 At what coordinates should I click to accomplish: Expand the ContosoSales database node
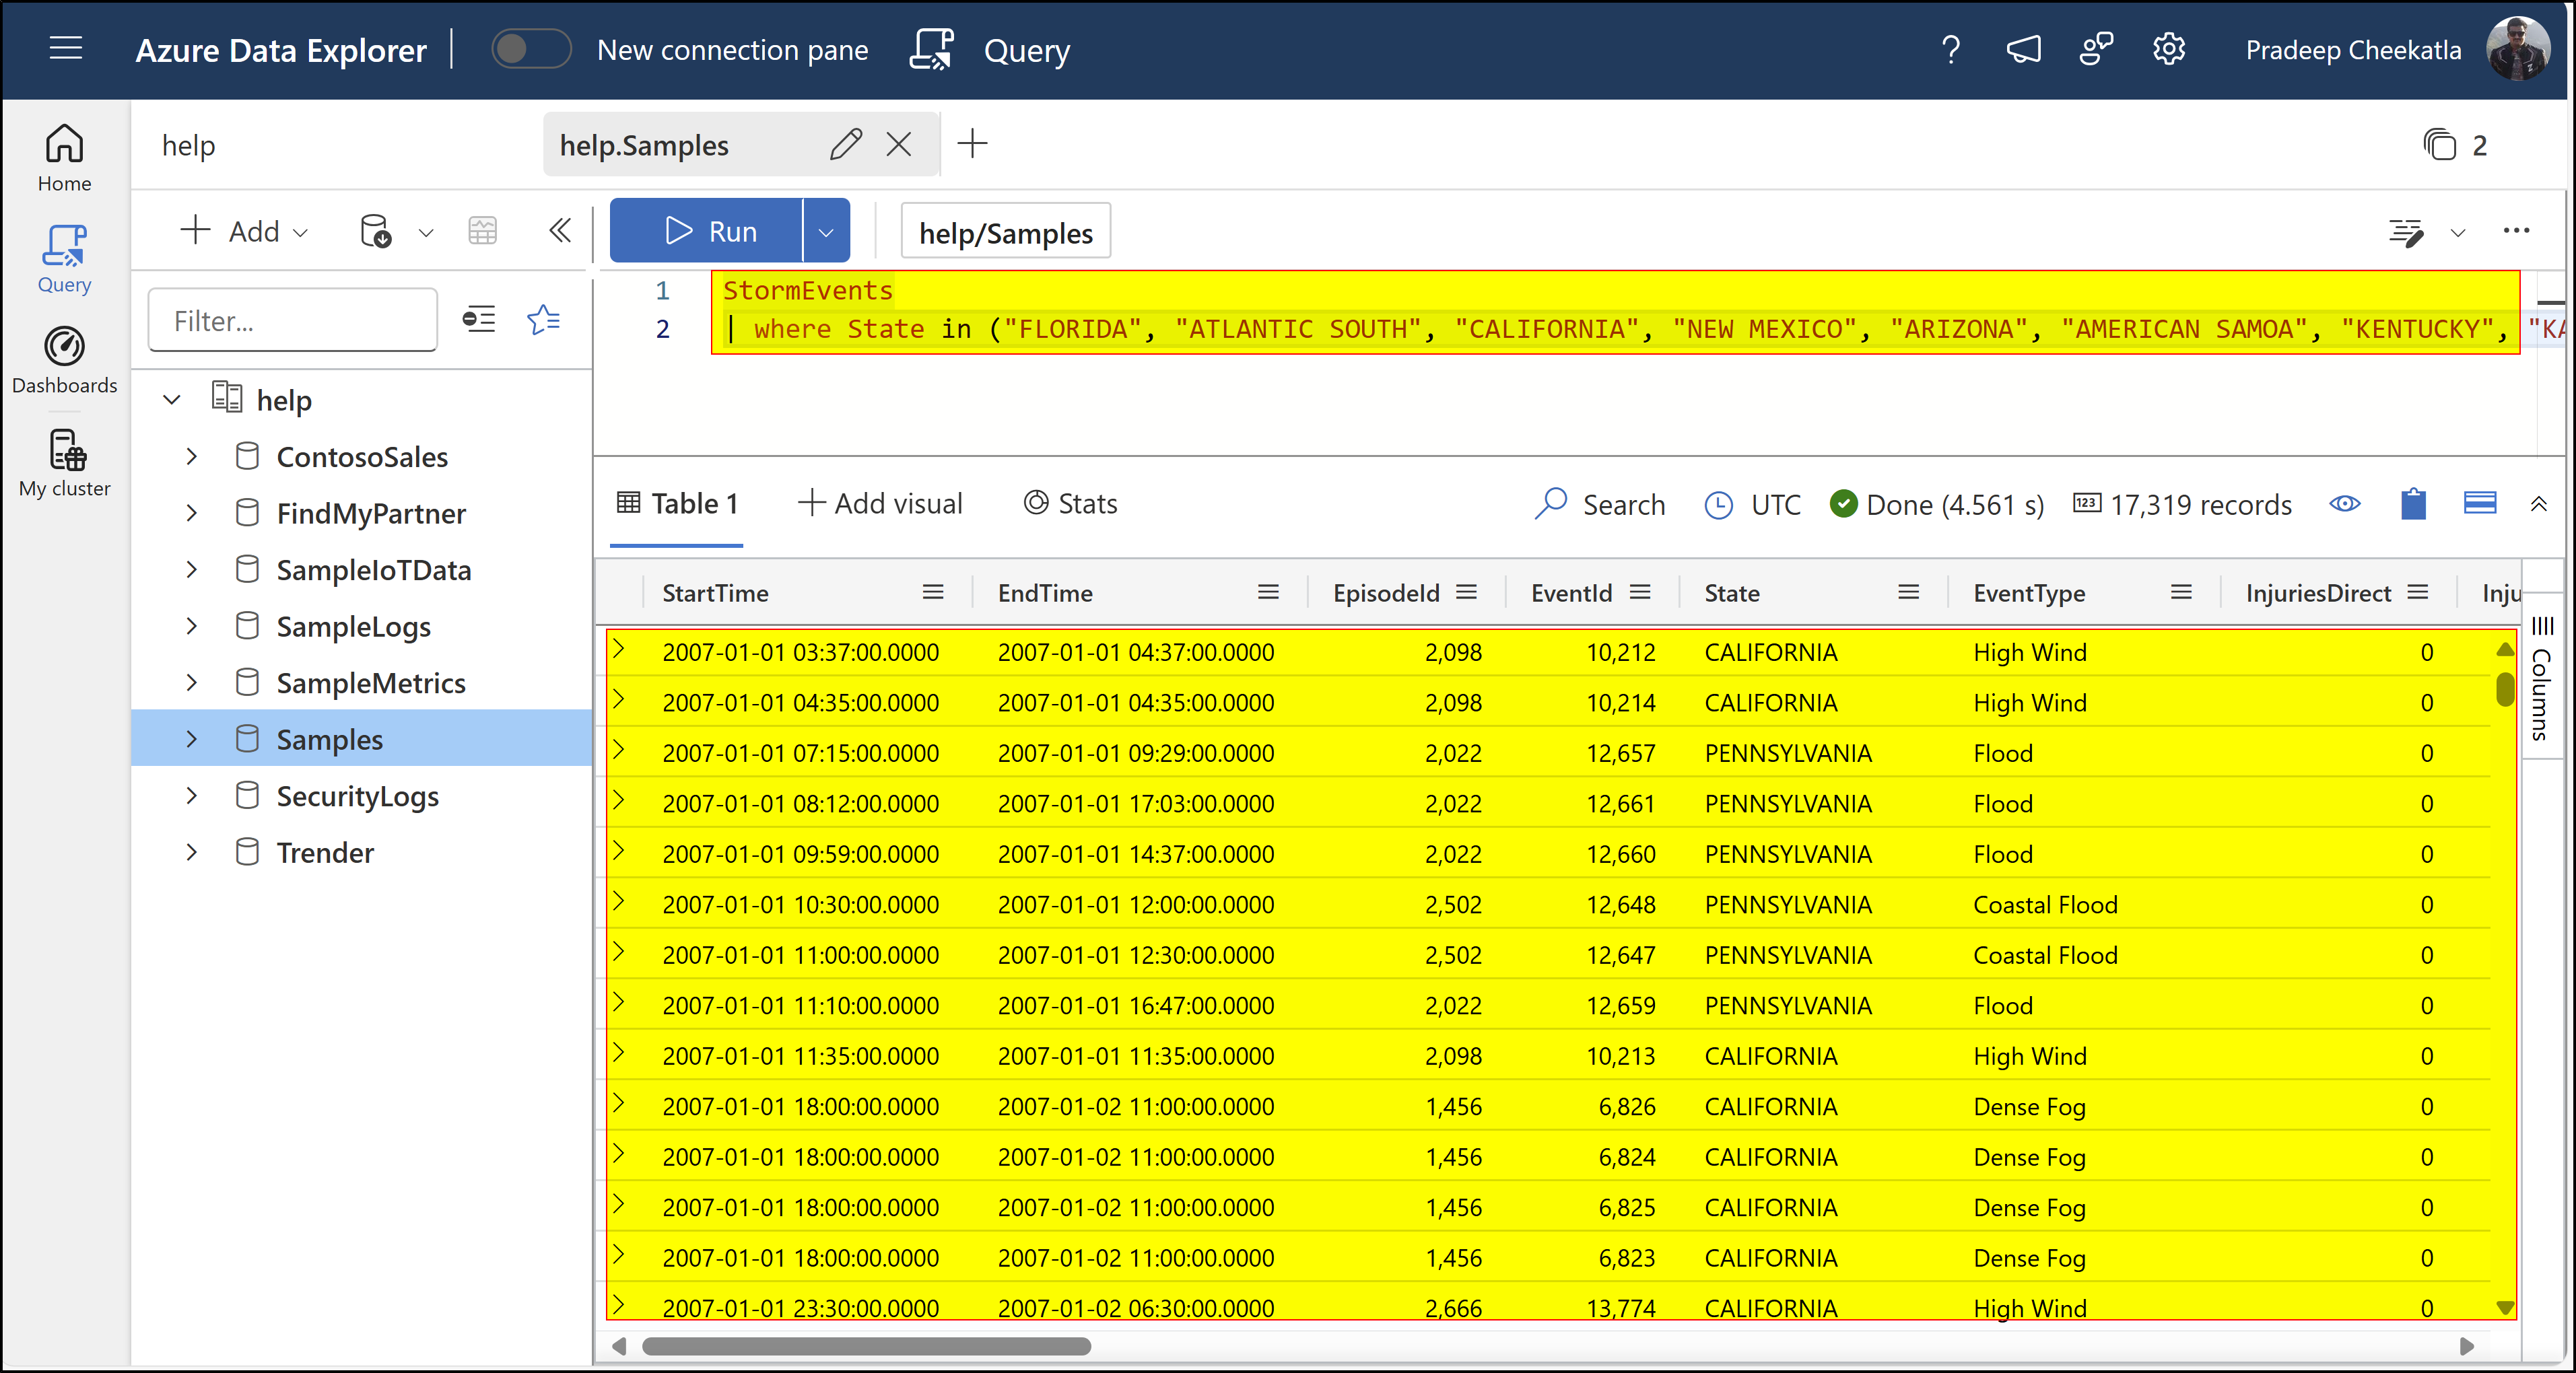pyautogui.click(x=192, y=457)
